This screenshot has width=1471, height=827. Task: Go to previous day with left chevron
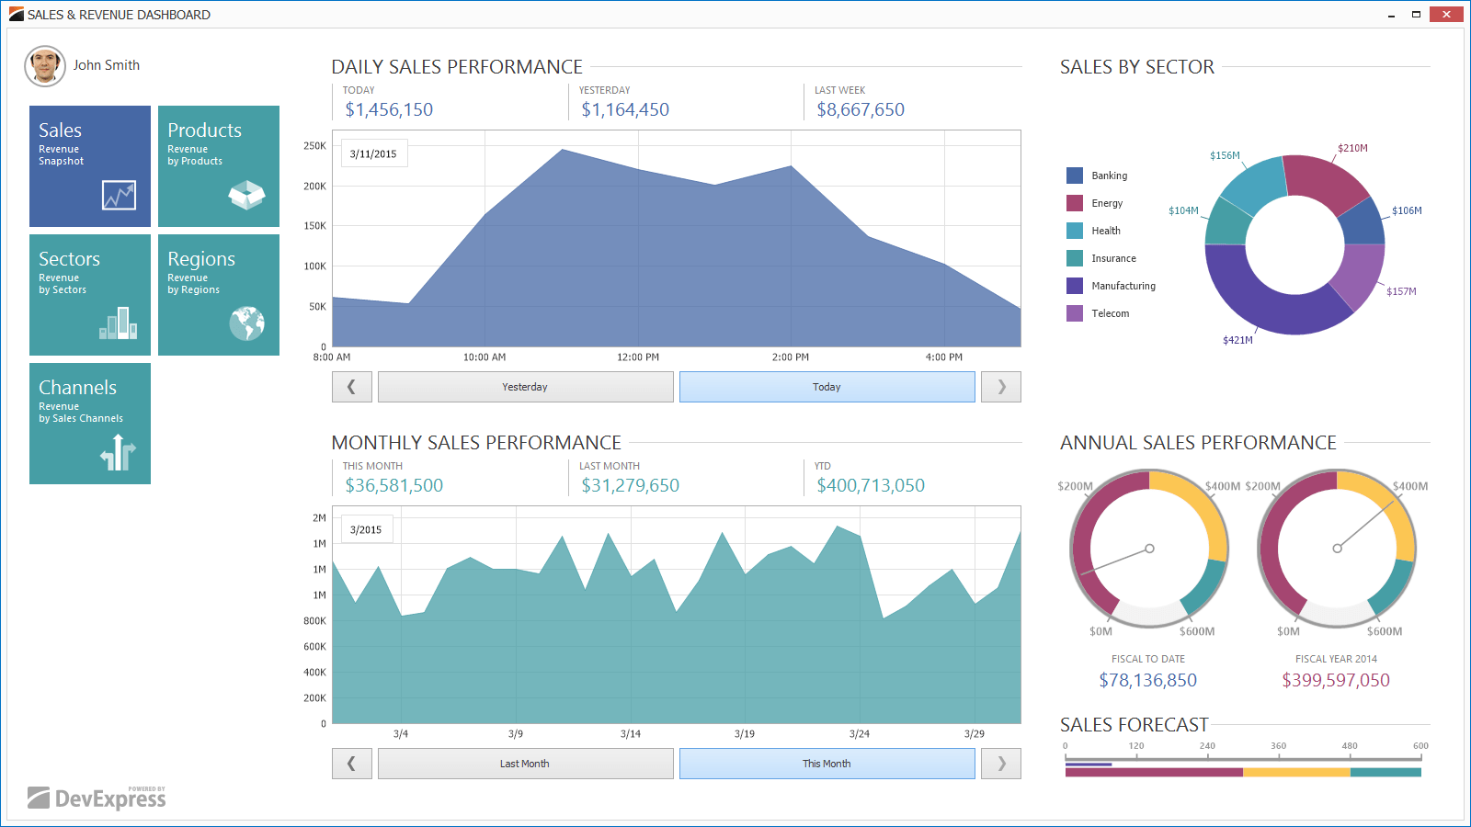click(351, 387)
